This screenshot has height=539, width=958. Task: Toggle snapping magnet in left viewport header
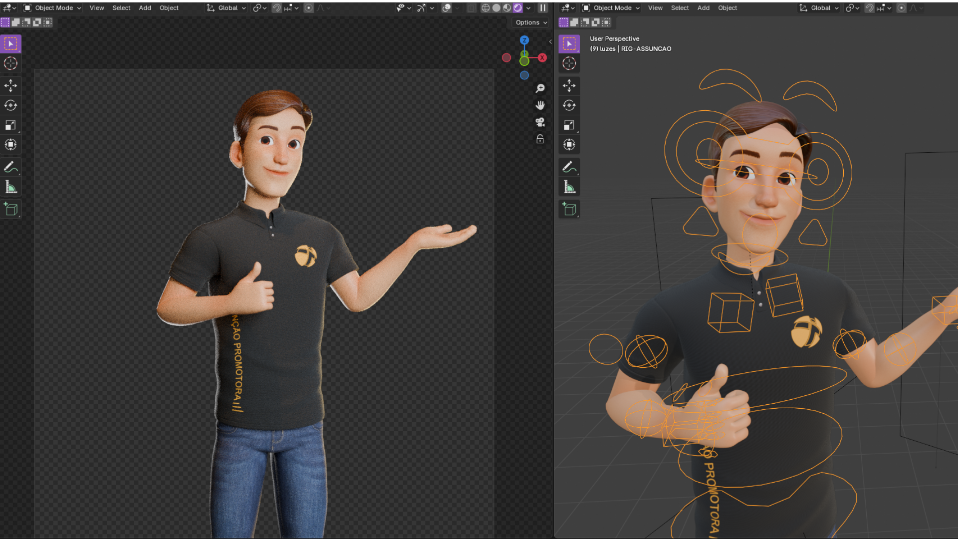(277, 8)
